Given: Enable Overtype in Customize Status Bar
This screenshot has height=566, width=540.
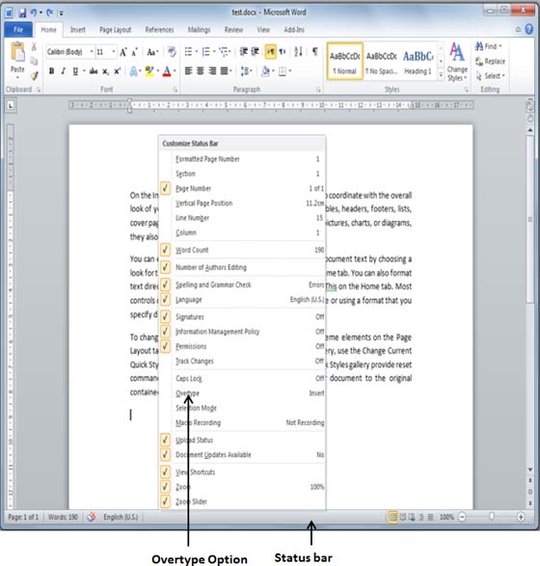Looking at the screenshot, I should click(241, 393).
